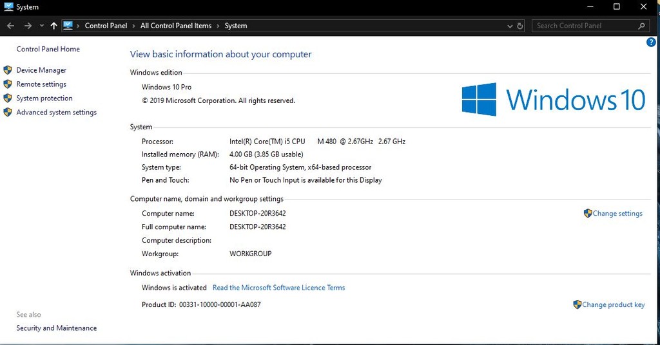Click the refresh icon beside address bar
The image size is (660, 345).
(520, 26)
